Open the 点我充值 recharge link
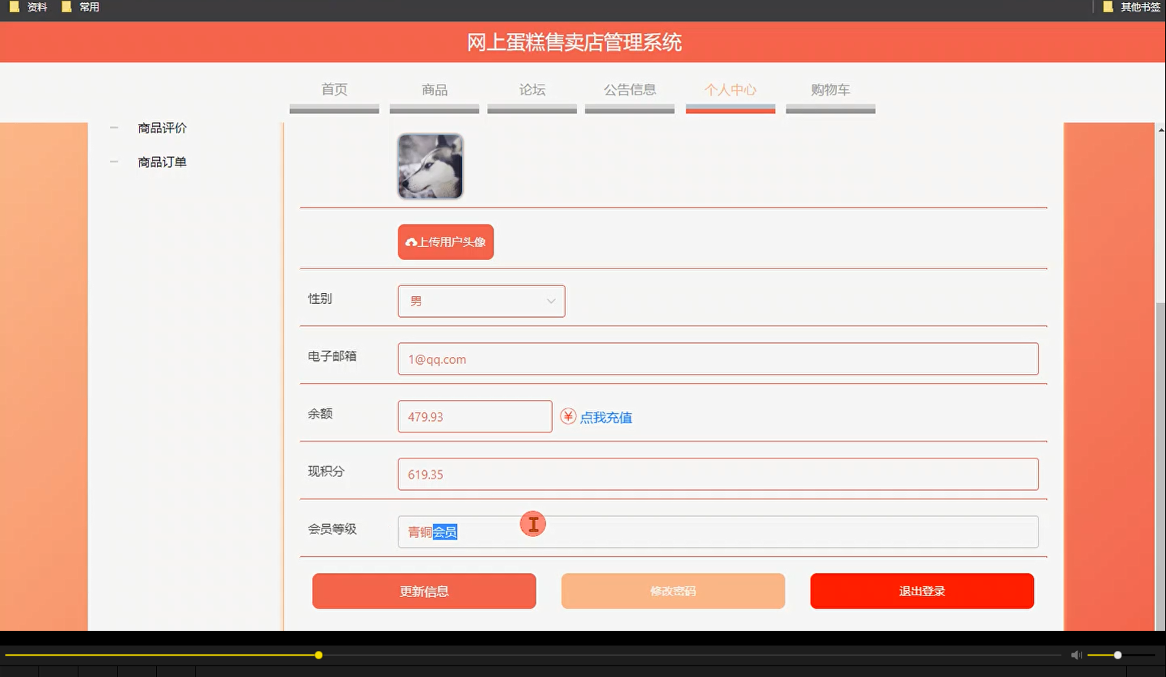This screenshot has width=1166, height=677. point(606,417)
